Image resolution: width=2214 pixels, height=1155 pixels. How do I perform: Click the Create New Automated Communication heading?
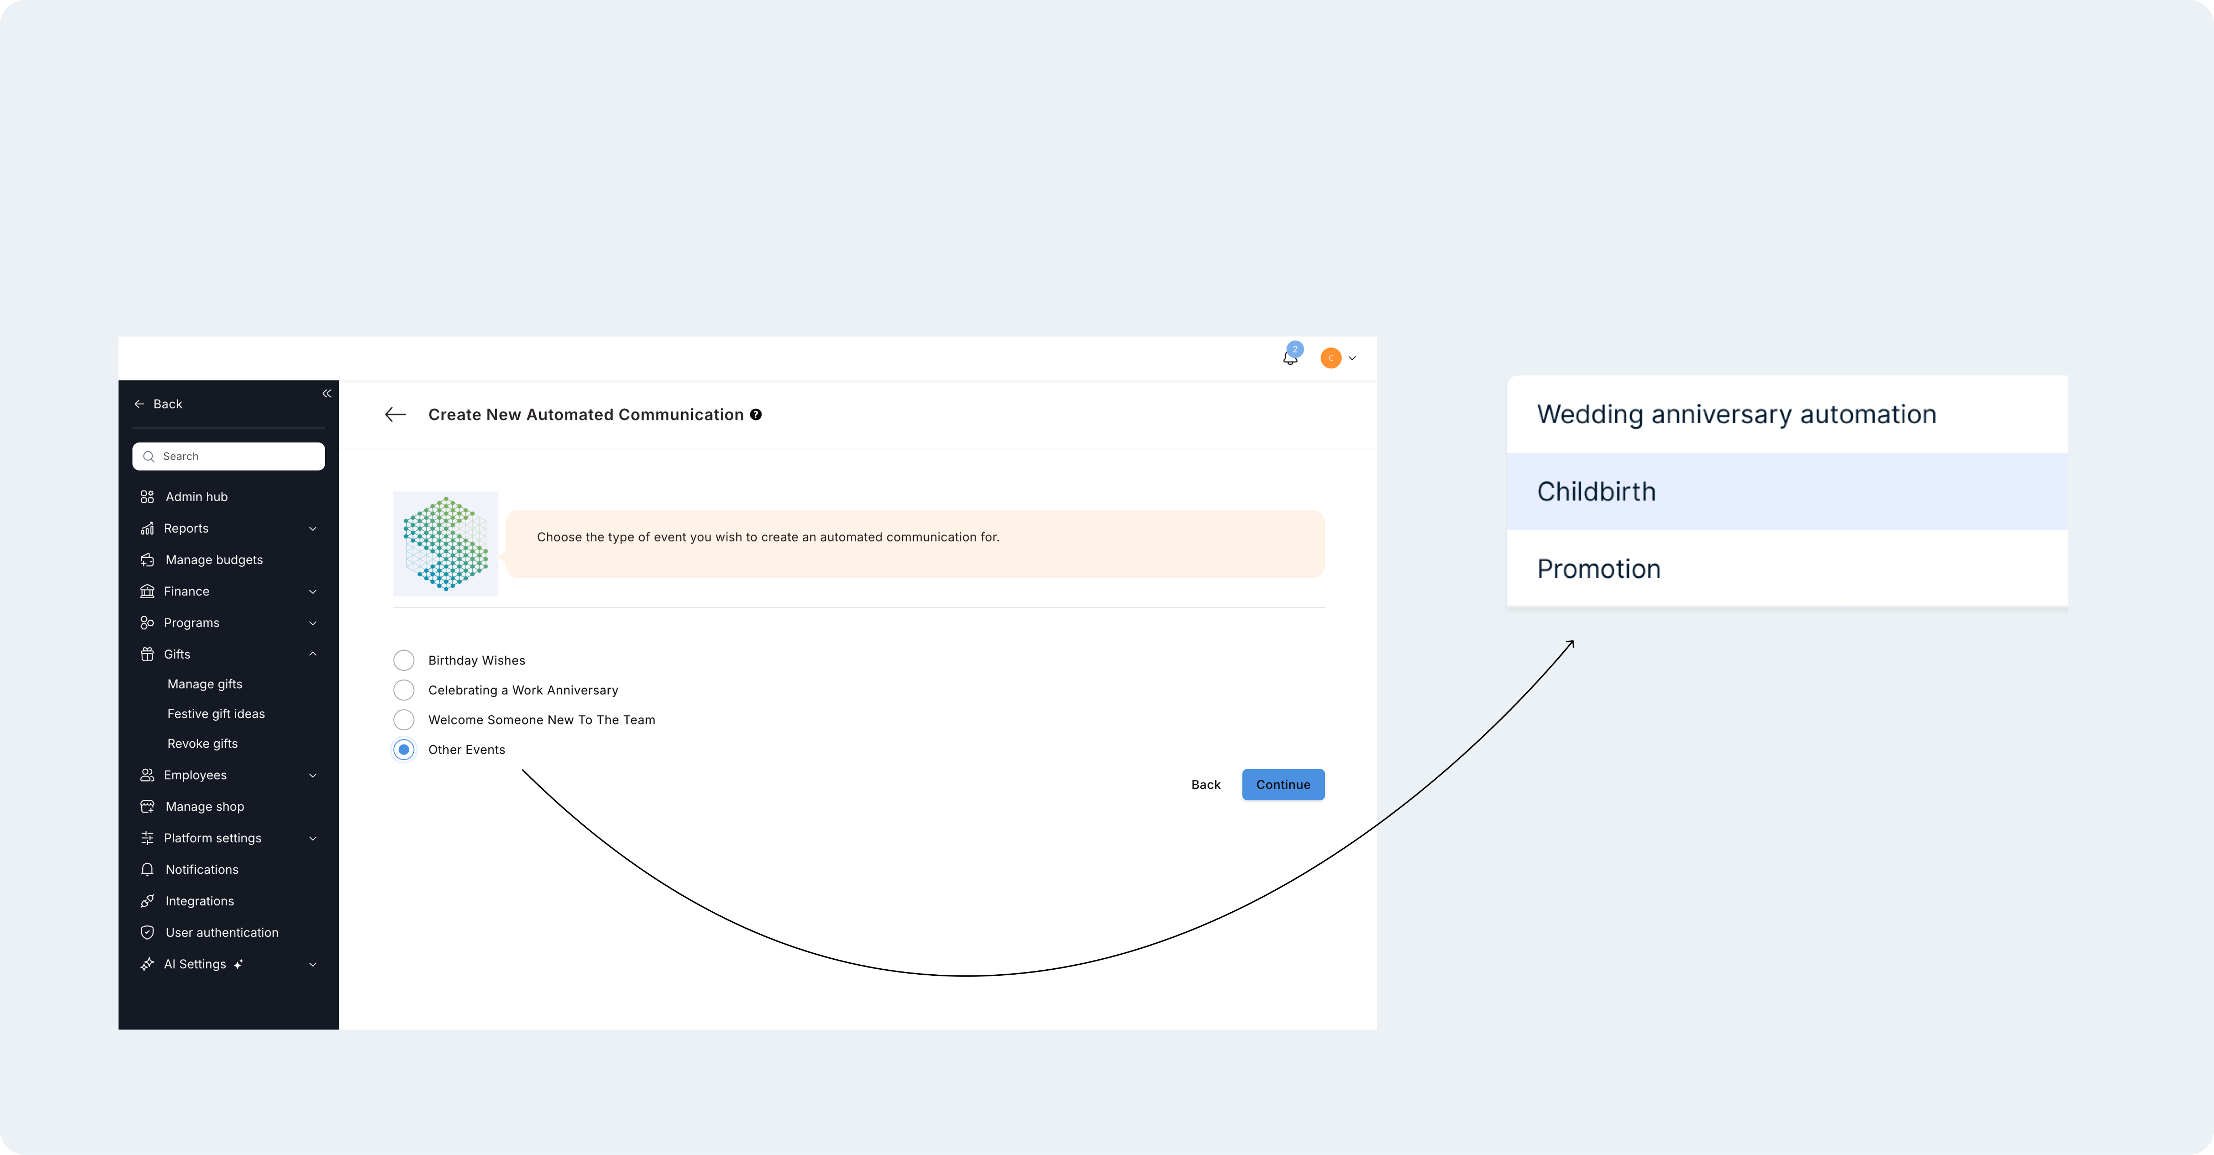pos(586,415)
